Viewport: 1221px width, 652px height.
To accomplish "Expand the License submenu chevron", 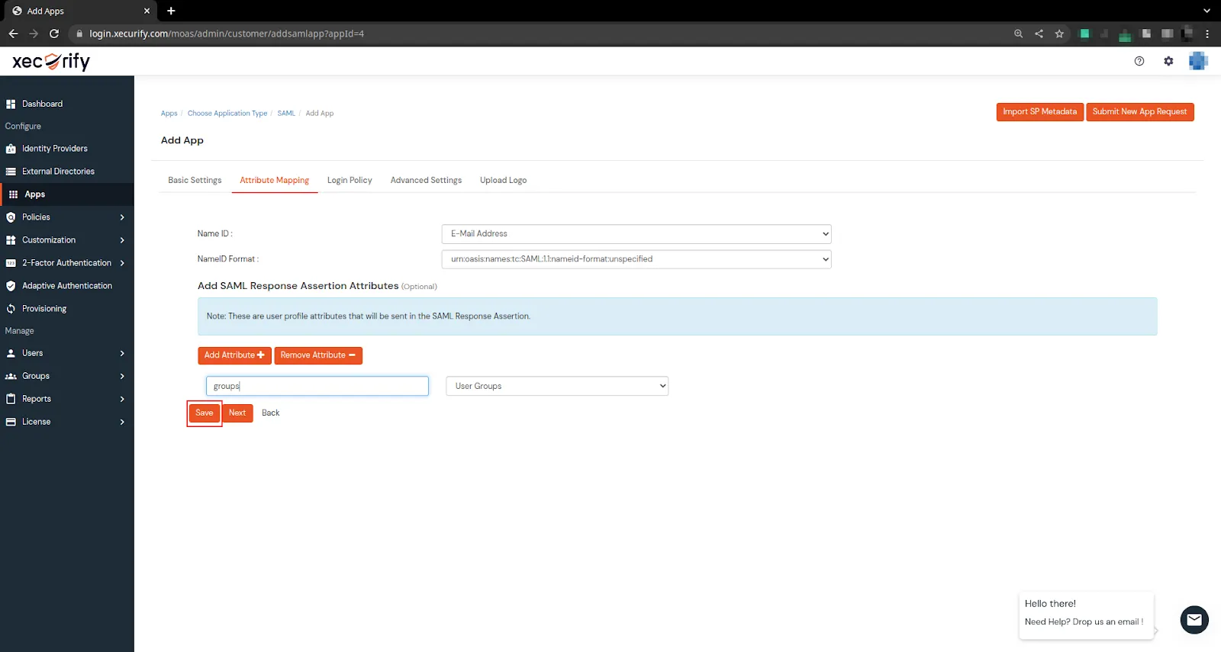I will [122, 422].
